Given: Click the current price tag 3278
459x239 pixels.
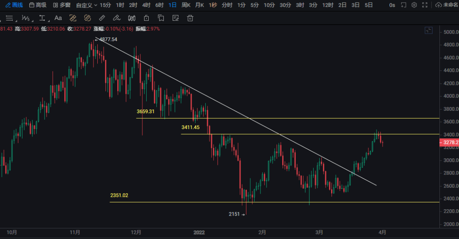Looking at the screenshot, I should (449, 143).
